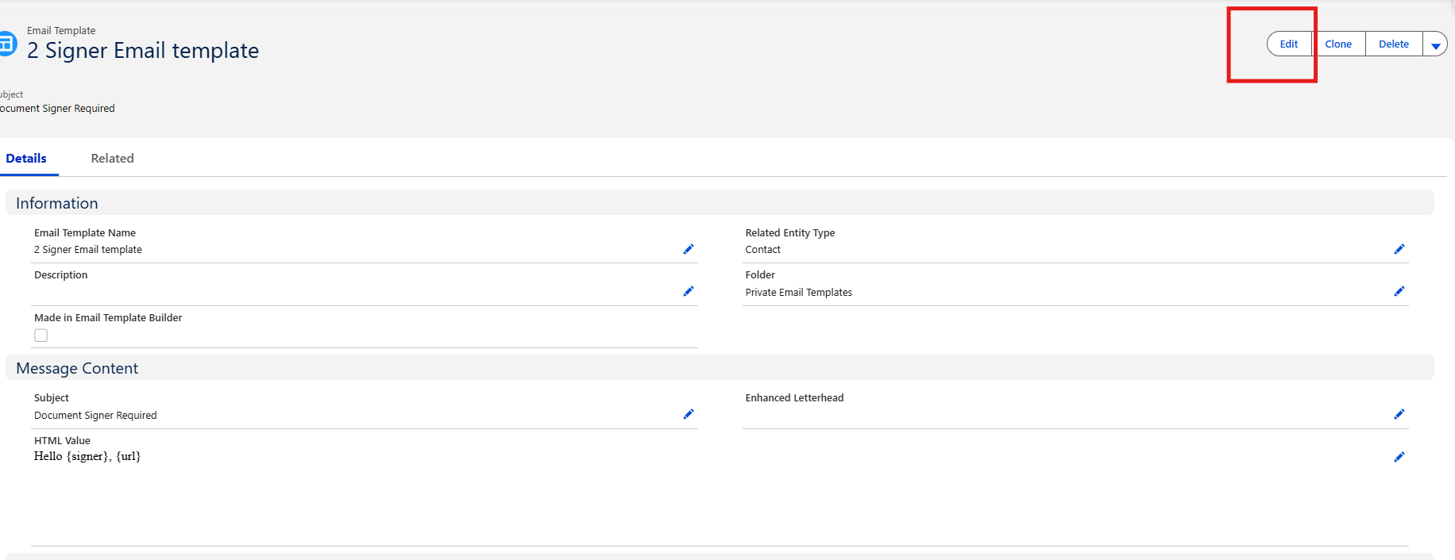Click the 'Document Signer Required' subject value
Screen dimensions: 1455x560
(95, 416)
